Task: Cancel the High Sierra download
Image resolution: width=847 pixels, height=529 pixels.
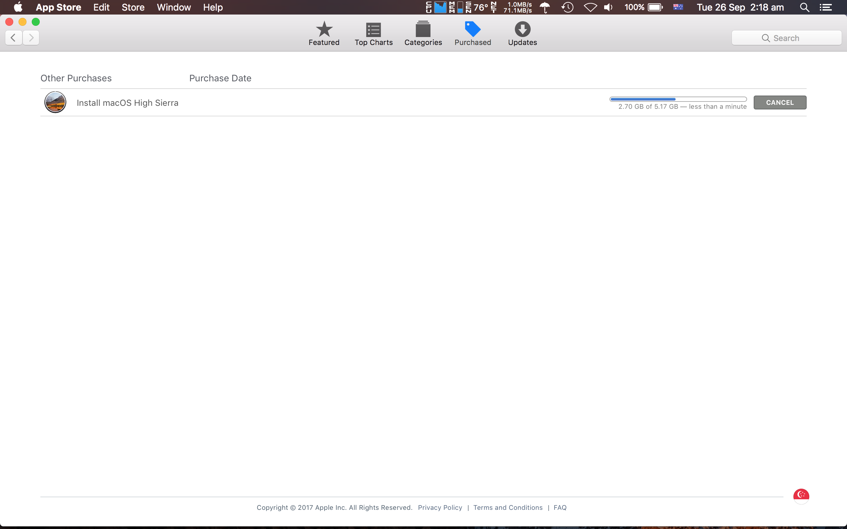Action: click(780, 102)
